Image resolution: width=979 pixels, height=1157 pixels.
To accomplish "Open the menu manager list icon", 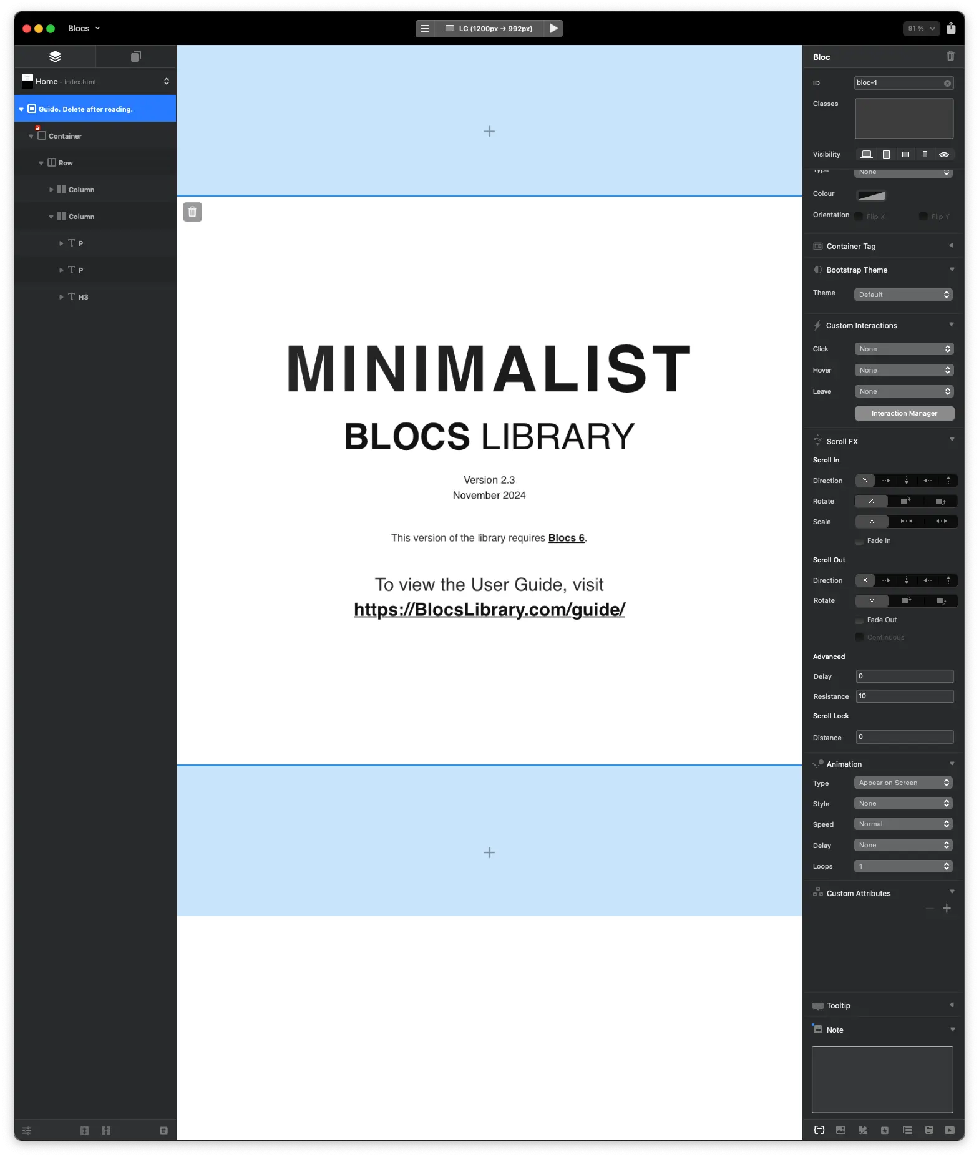I will click(x=907, y=1130).
